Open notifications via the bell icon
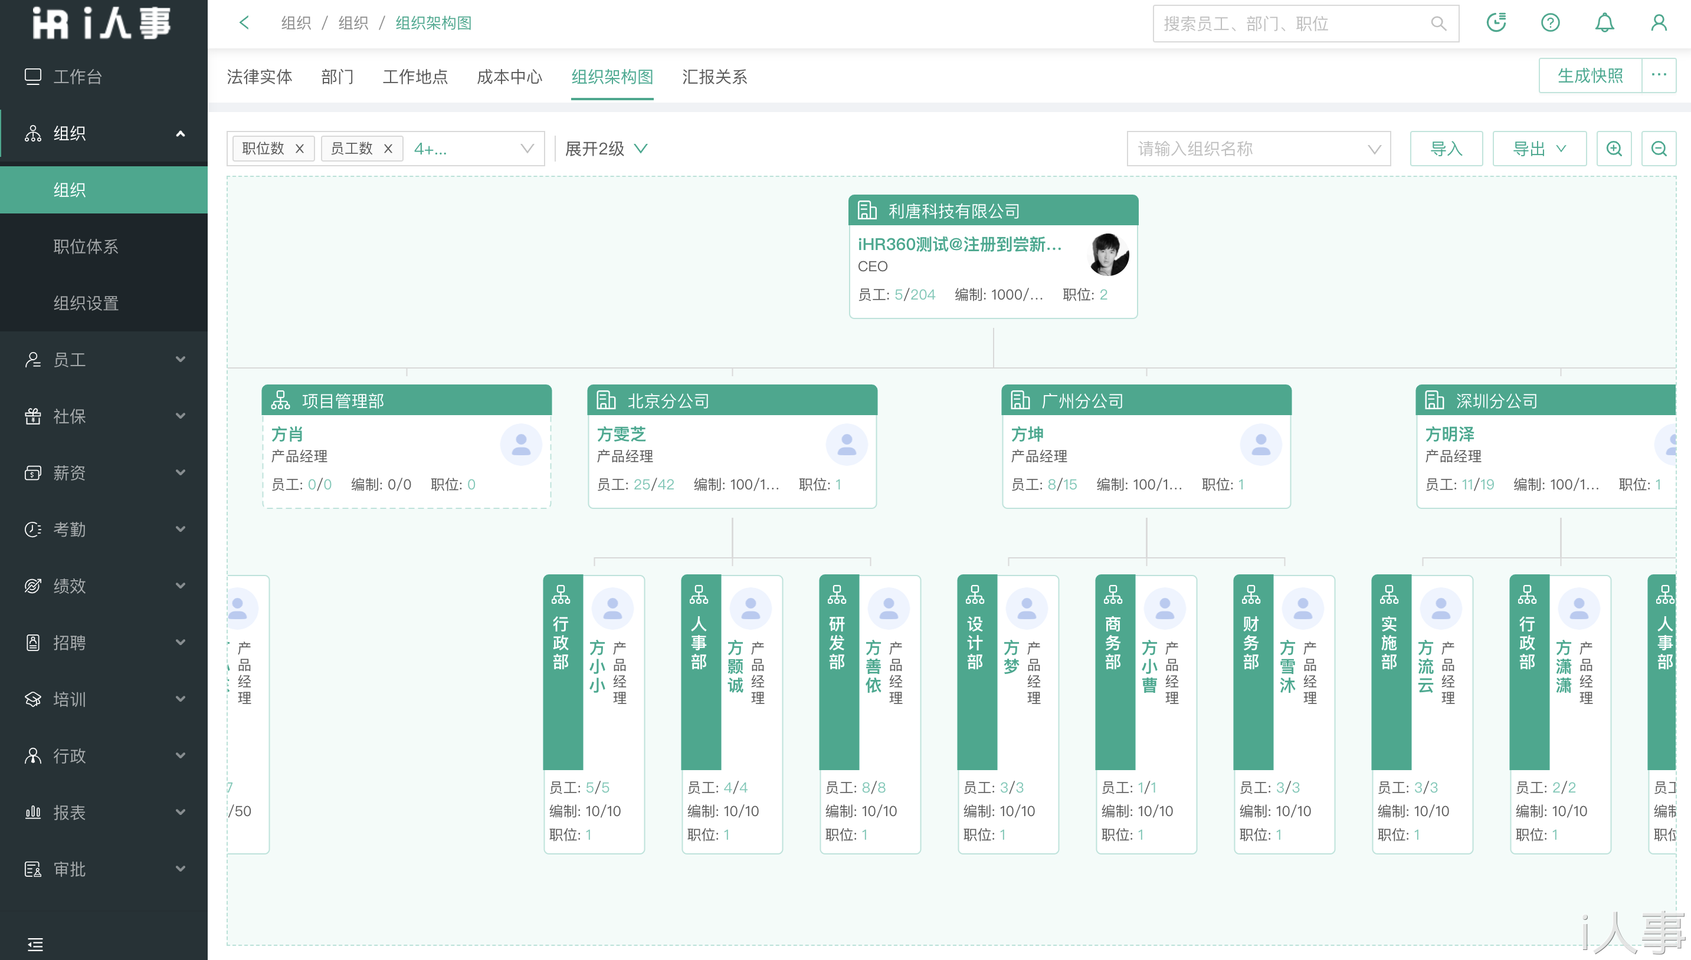 pos(1605,22)
